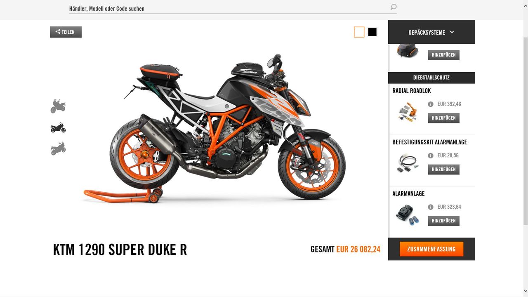
Task: Choose the white color swatch
Action: 359,32
